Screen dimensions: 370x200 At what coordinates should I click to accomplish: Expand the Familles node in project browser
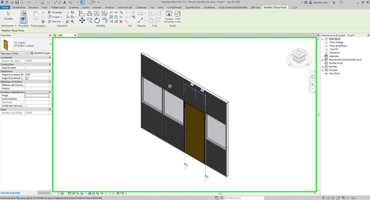pos(323,67)
